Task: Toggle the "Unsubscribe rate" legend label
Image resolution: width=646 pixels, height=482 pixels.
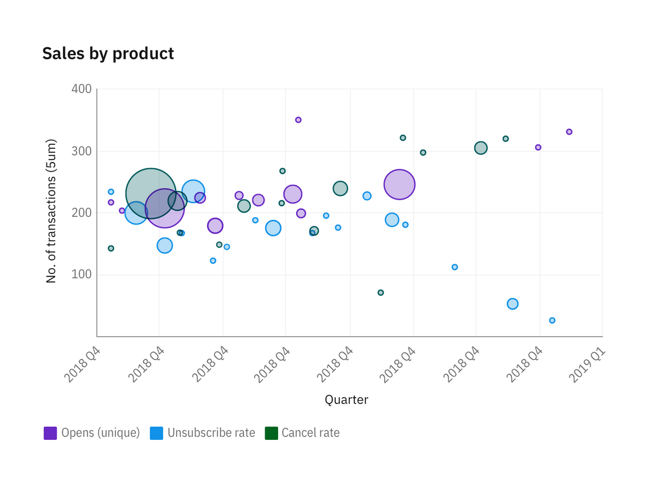Action: tap(211, 433)
